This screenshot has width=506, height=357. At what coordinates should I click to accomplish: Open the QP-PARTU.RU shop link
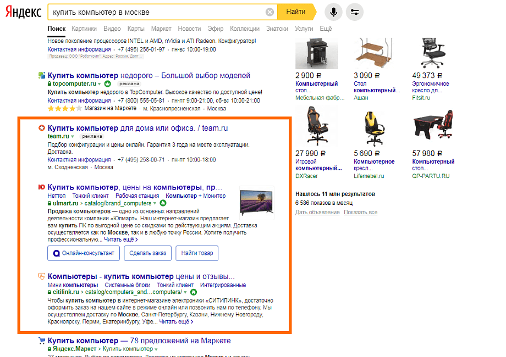431,176
